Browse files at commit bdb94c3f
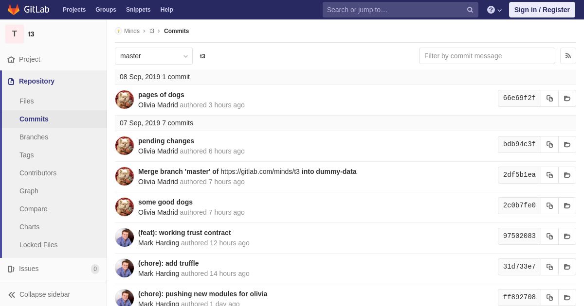This screenshot has width=584, height=306. (567, 144)
